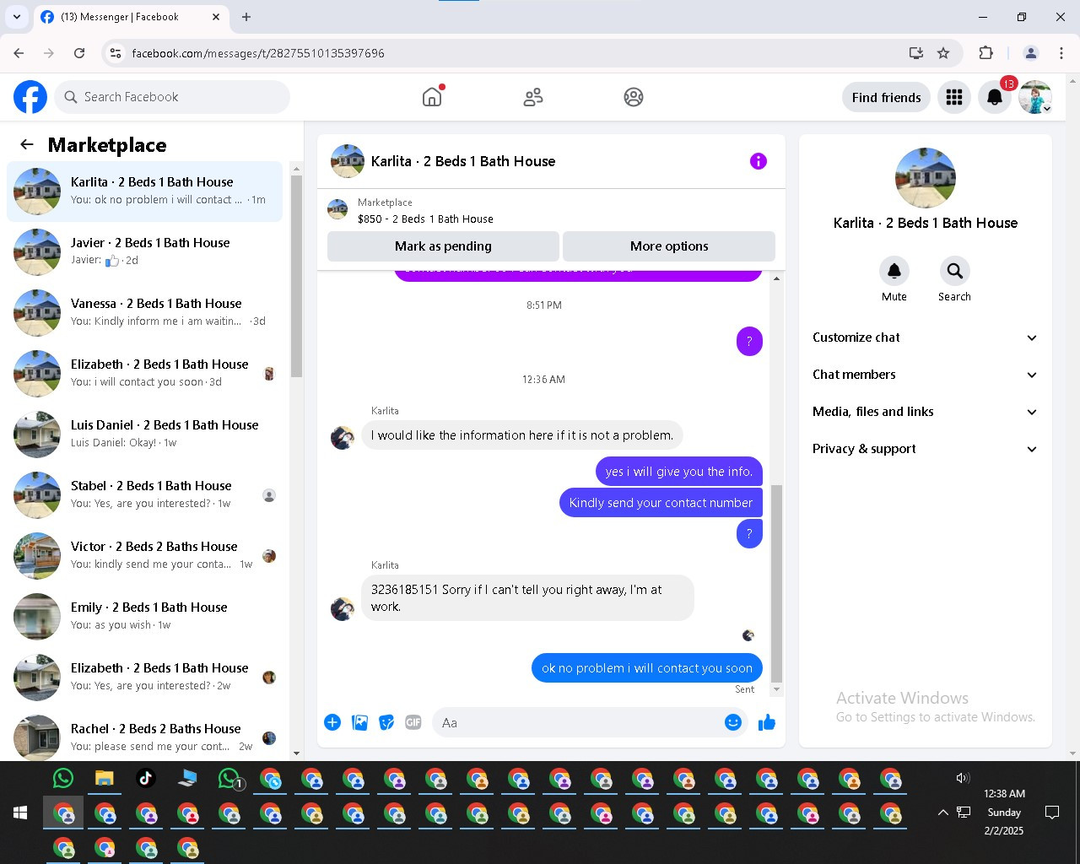Open Facebook home logo
The height and width of the screenshot is (864, 1080).
(30, 97)
